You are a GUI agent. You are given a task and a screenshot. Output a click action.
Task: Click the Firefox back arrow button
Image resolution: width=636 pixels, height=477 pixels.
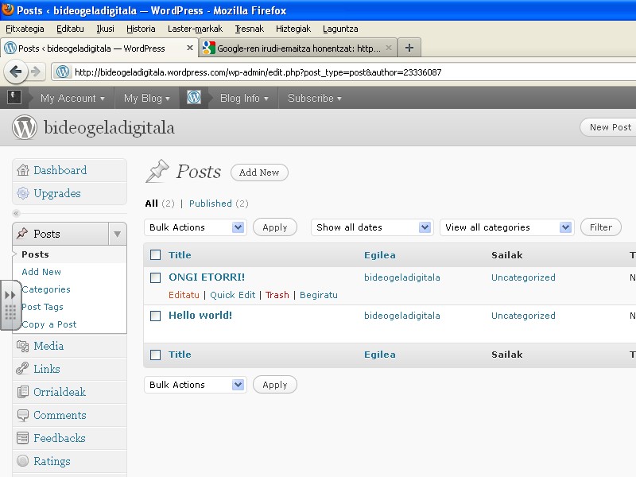[x=16, y=72]
